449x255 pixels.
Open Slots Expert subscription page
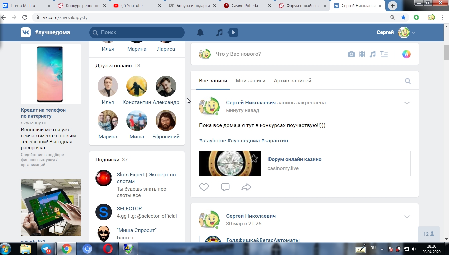pos(146,178)
